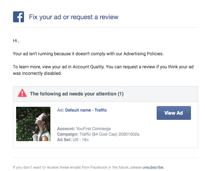Click the "was incorrectly disabled" text line
Viewport: 205px width, 171px height.
pyautogui.click(x=37, y=73)
